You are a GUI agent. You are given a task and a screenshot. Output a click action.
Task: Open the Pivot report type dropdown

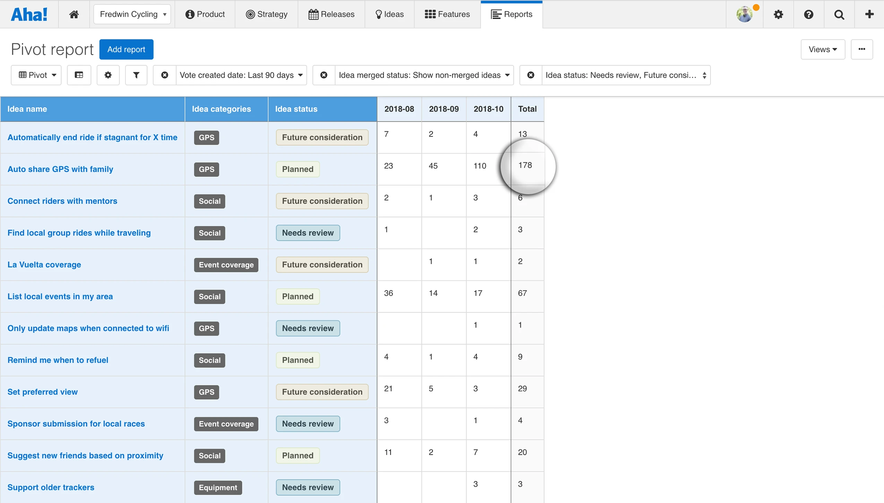(x=36, y=75)
